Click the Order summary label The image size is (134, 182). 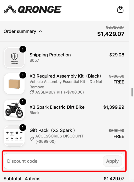(20, 31)
